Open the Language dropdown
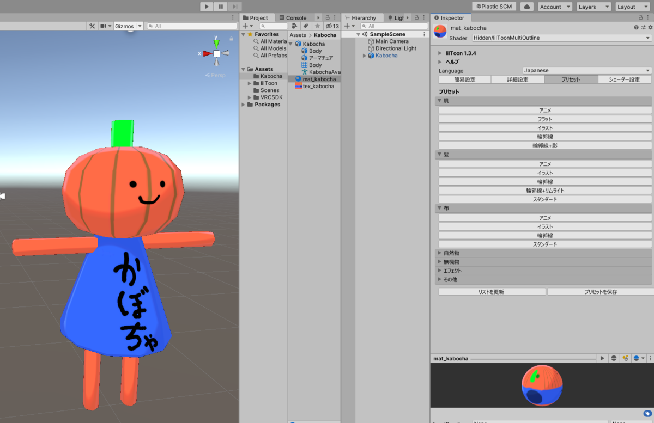The height and width of the screenshot is (423, 654). [587, 71]
